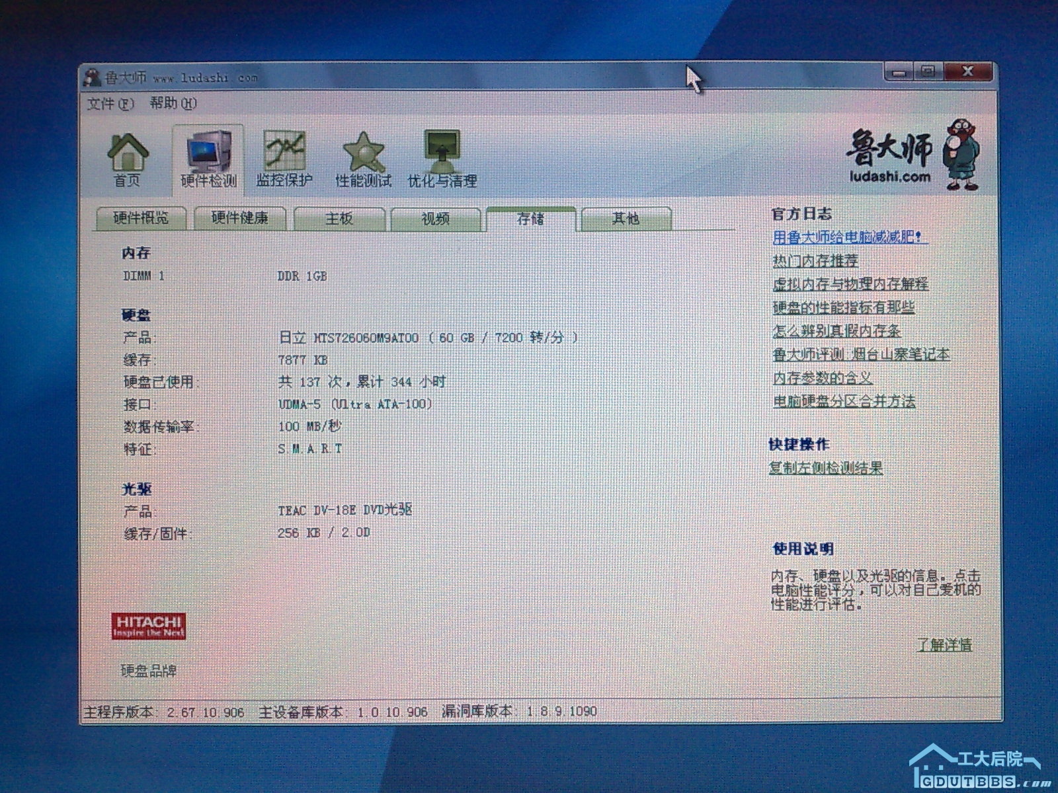The height and width of the screenshot is (793, 1058).
Task: Click the 主程序版本 status bar entry
Action: click(164, 712)
